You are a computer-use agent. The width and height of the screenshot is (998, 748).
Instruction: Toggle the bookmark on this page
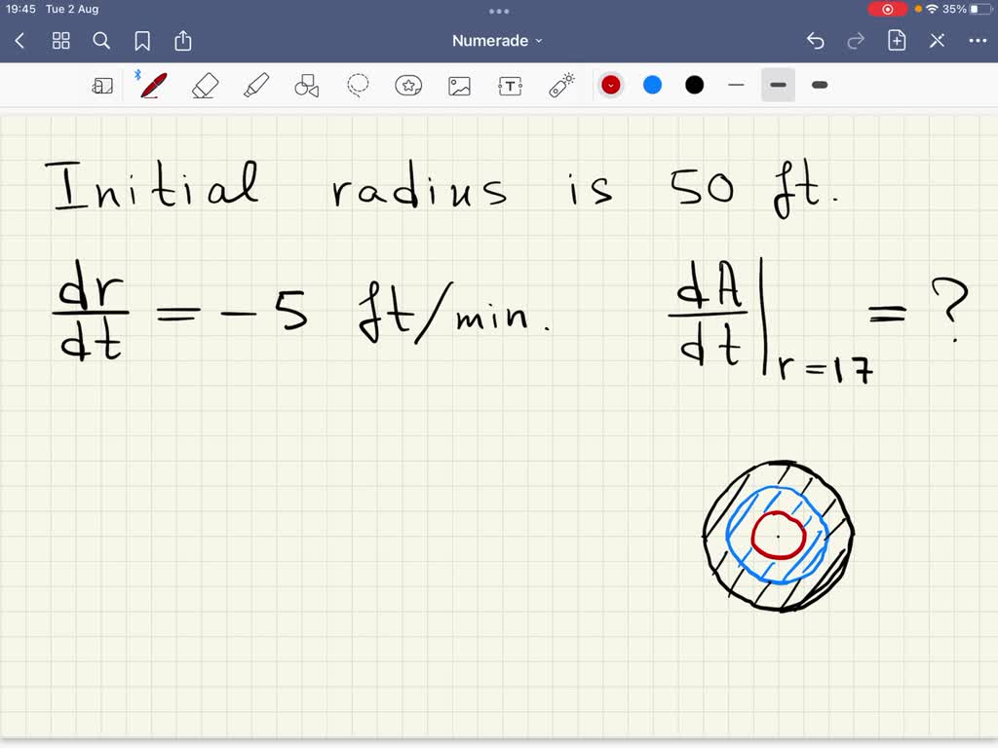[142, 41]
